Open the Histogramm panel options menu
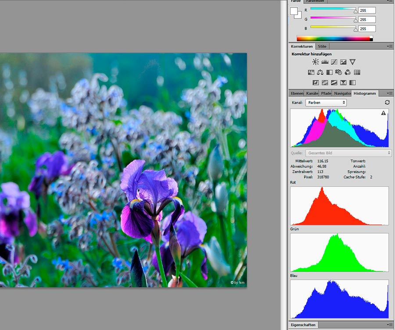395x330 pixels. [x=389, y=93]
